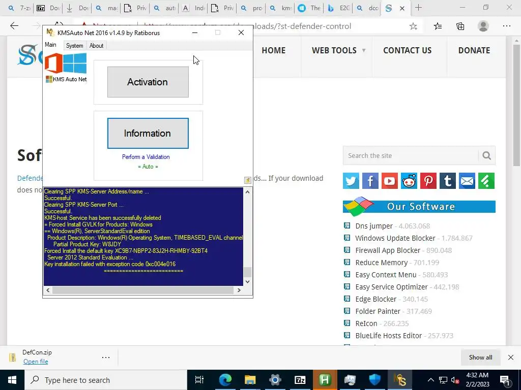521x390 pixels.
Task: Open the Reddit social icon
Action: point(409,181)
